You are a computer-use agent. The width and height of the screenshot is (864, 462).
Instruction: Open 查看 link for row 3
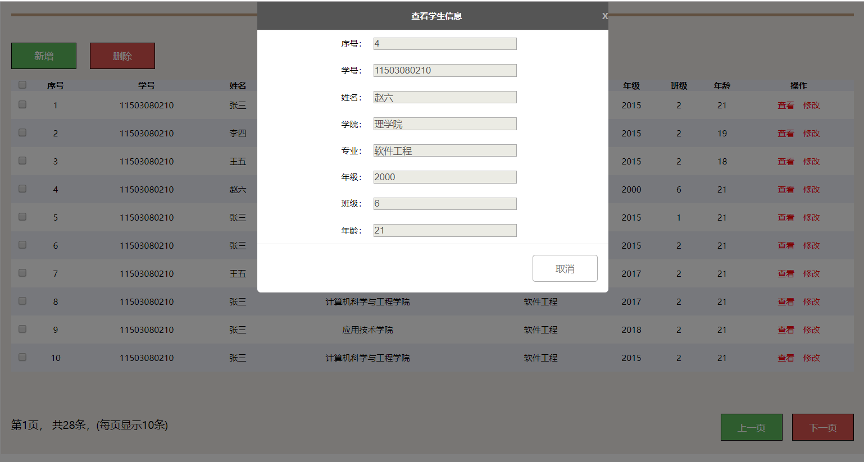coord(786,162)
